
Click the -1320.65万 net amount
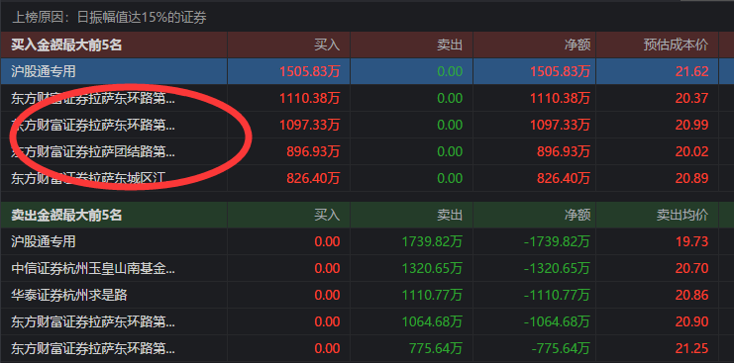pyautogui.click(x=558, y=268)
